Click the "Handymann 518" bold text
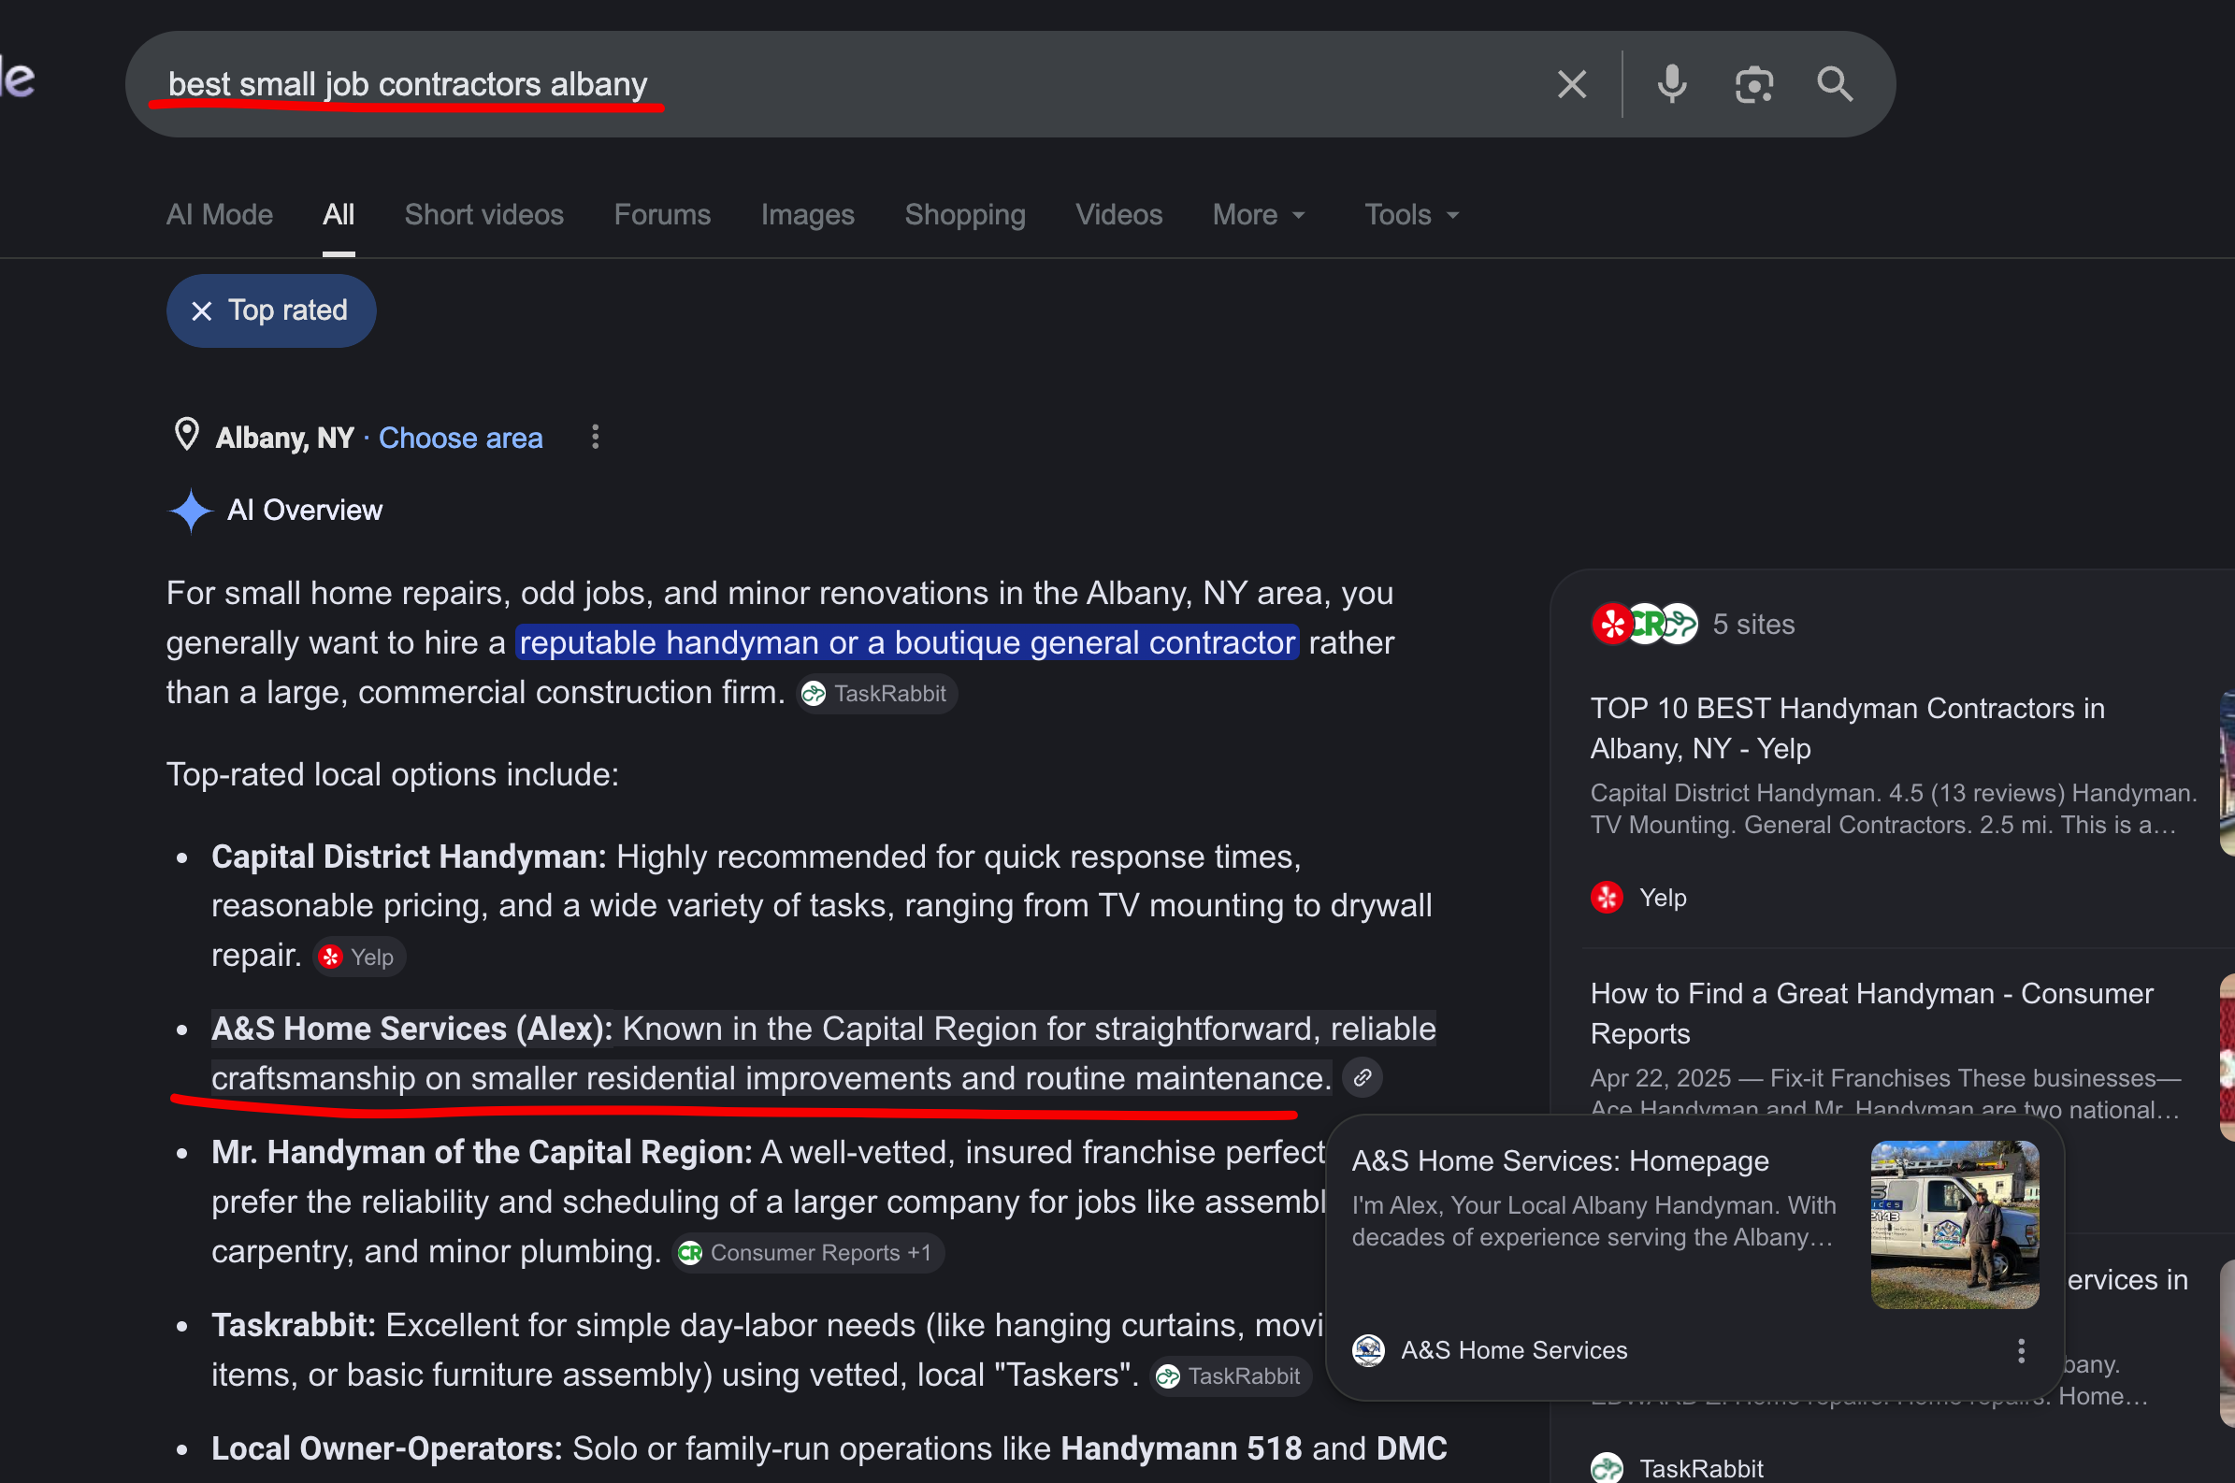The image size is (2235, 1483). 1181,1448
